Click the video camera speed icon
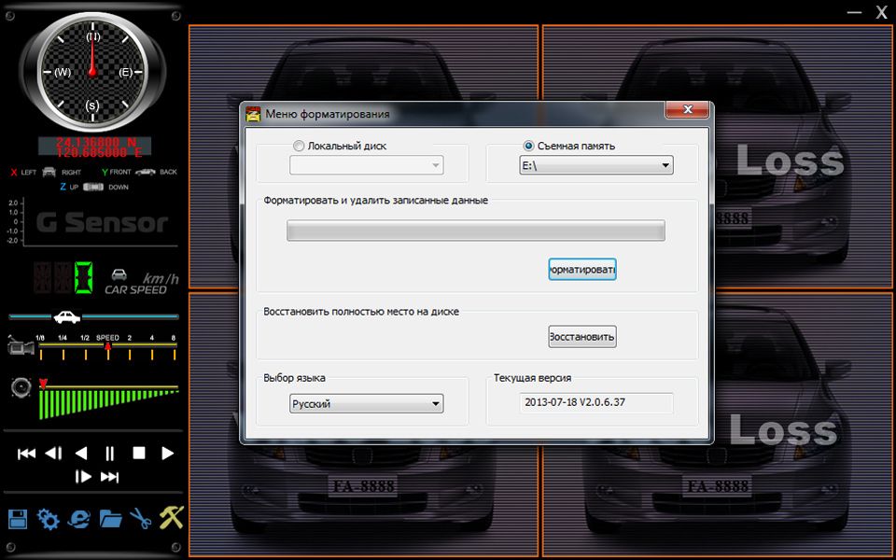896x560 pixels. click(21, 347)
